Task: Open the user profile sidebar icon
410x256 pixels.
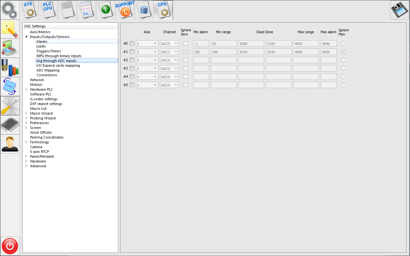Action: click(10, 144)
